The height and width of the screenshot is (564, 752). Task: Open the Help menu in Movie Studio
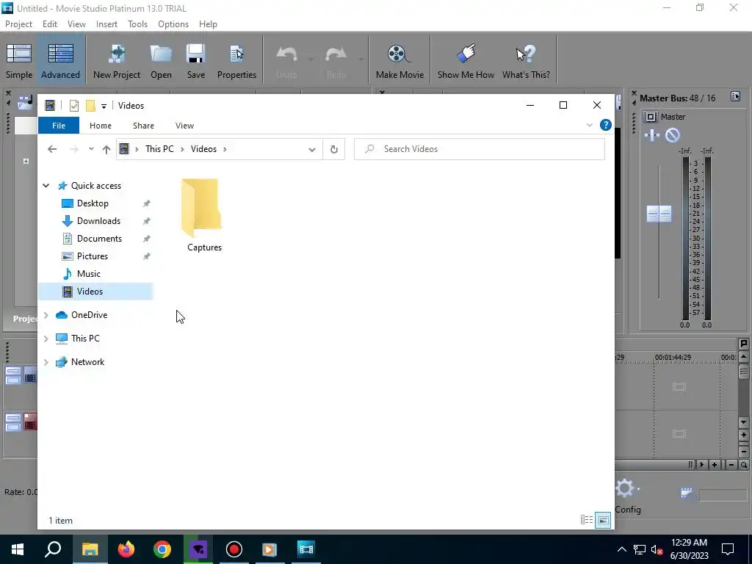pos(208,24)
